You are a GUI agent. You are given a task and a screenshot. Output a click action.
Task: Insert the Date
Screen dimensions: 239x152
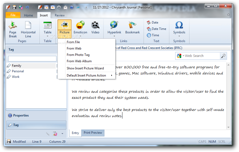click(x=153, y=23)
